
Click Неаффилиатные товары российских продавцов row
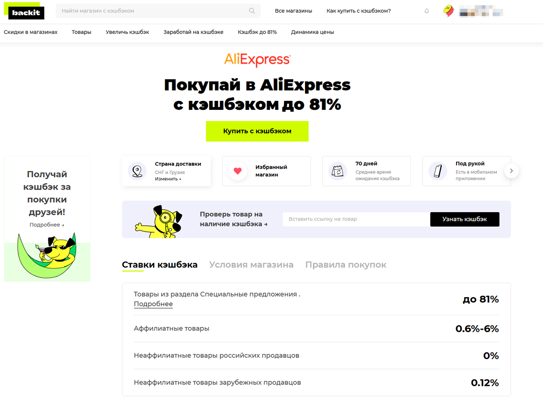pos(316,356)
